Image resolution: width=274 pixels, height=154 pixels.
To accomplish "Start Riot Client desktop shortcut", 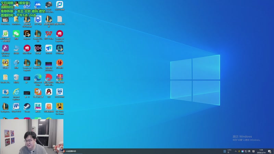I will click(x=27, y=48).
